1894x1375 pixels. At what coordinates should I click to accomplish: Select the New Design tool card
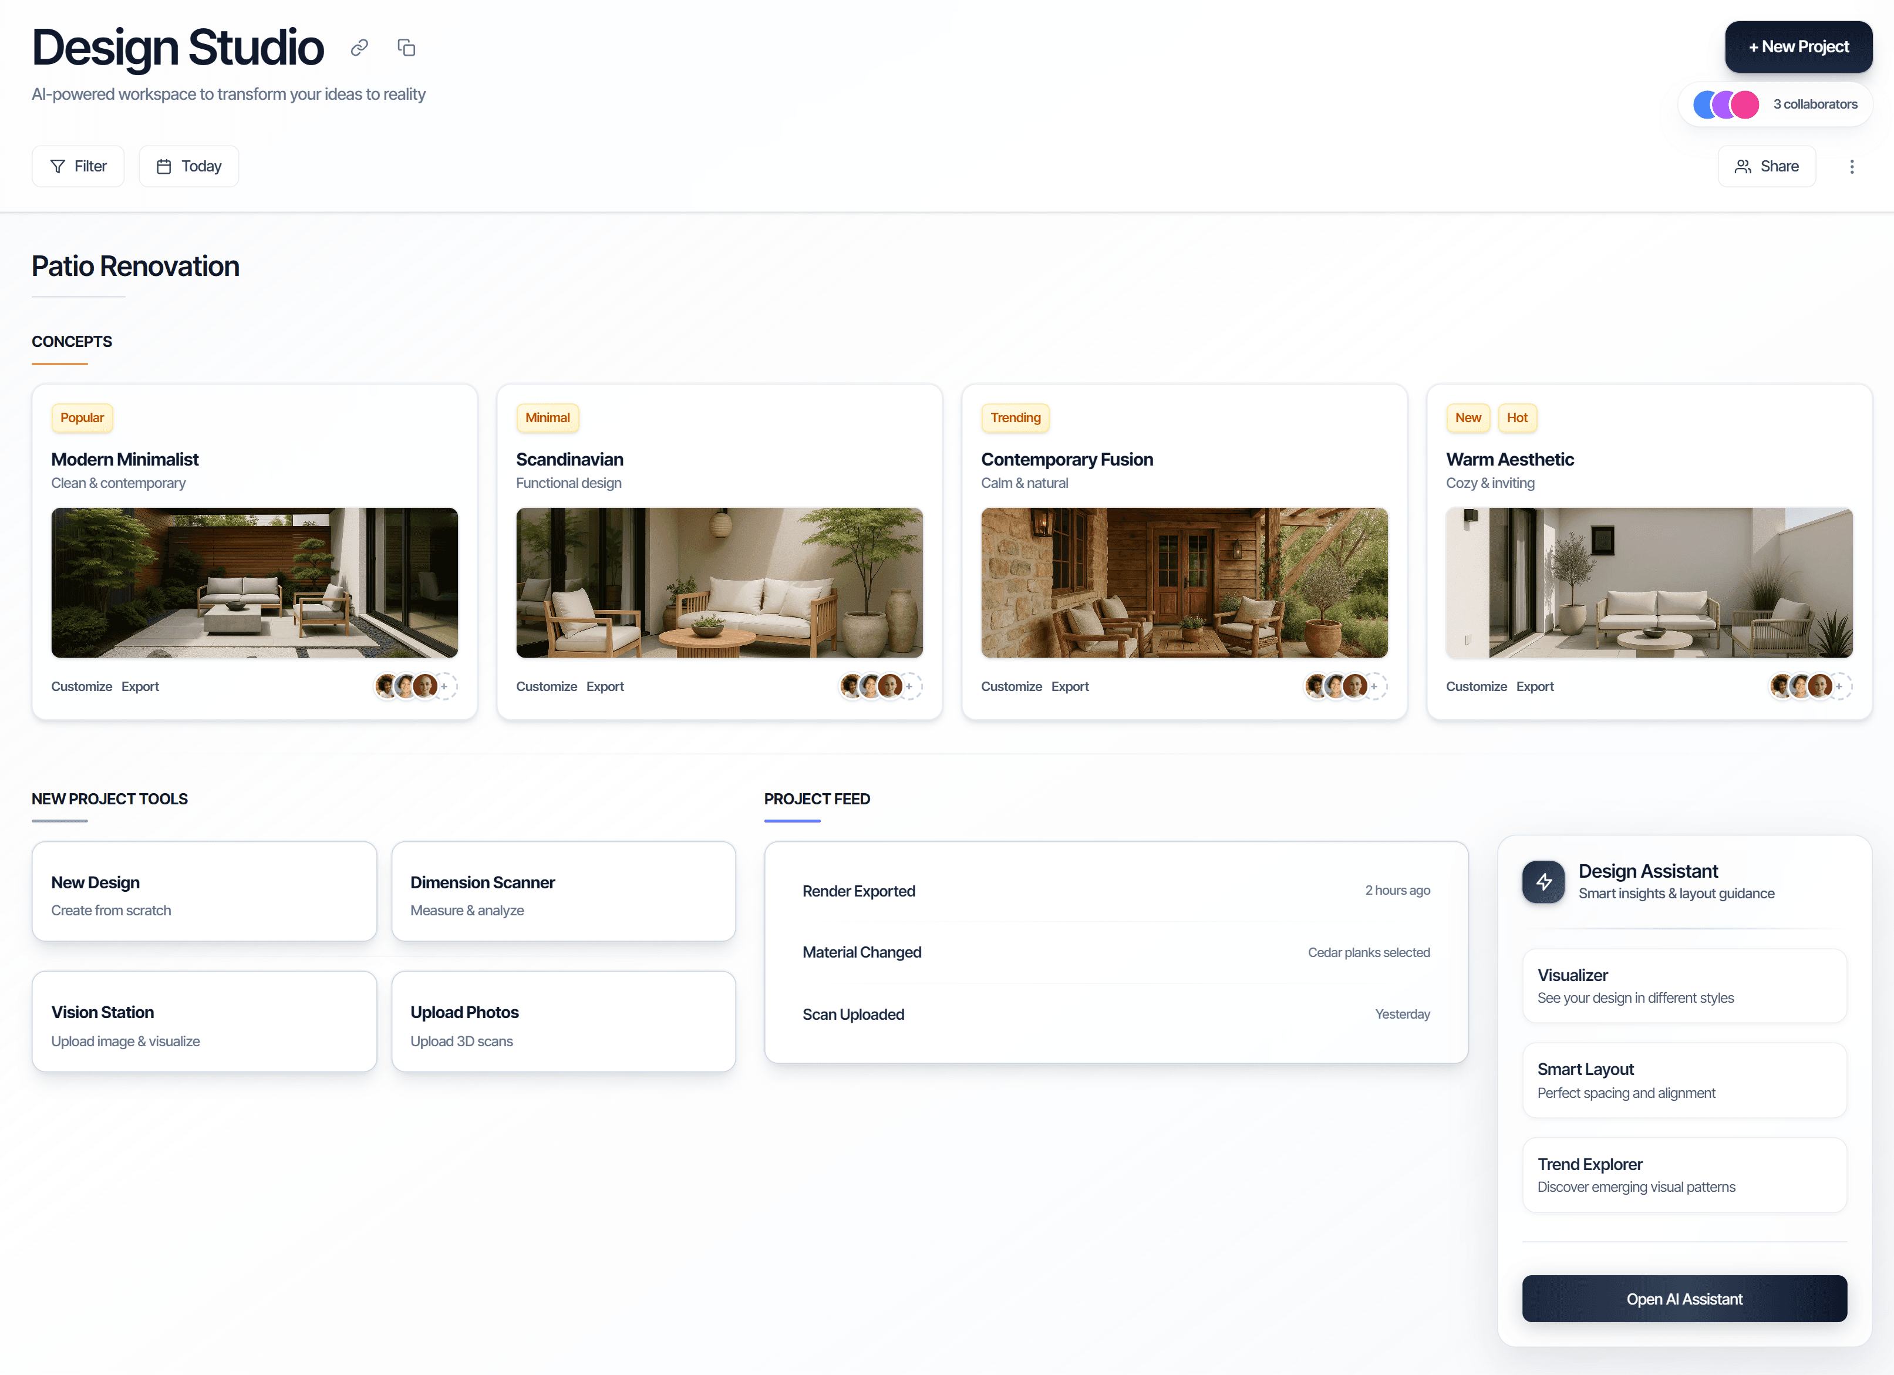(204, 891)
